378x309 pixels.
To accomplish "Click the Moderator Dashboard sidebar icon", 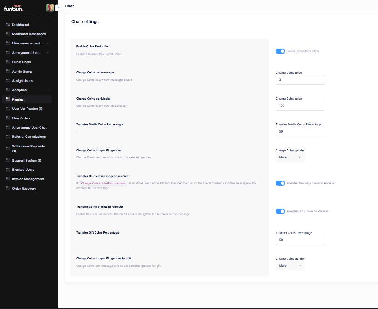I will coord(8,34).
